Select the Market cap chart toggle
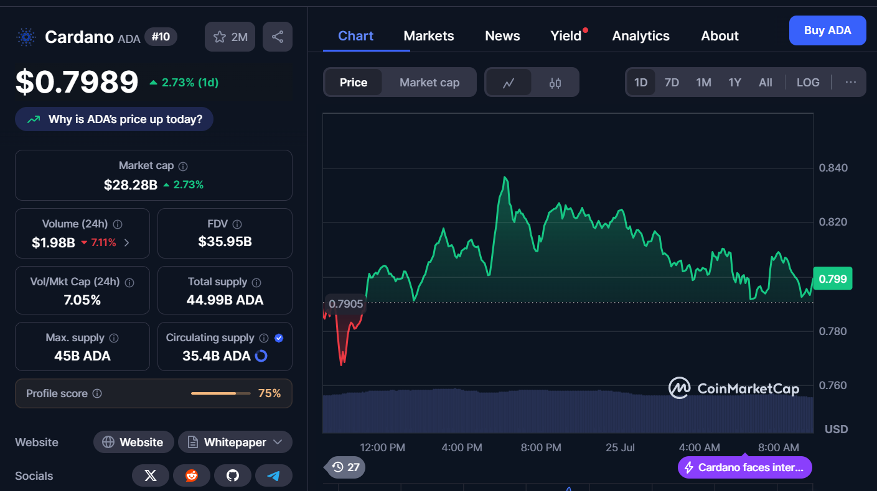The width and height of the screenshot is (877, 491). [x=429, y=82]
